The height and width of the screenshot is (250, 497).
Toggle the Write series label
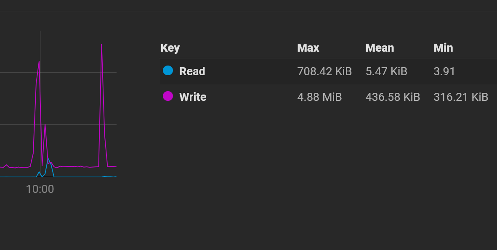[x=193, y=97]
